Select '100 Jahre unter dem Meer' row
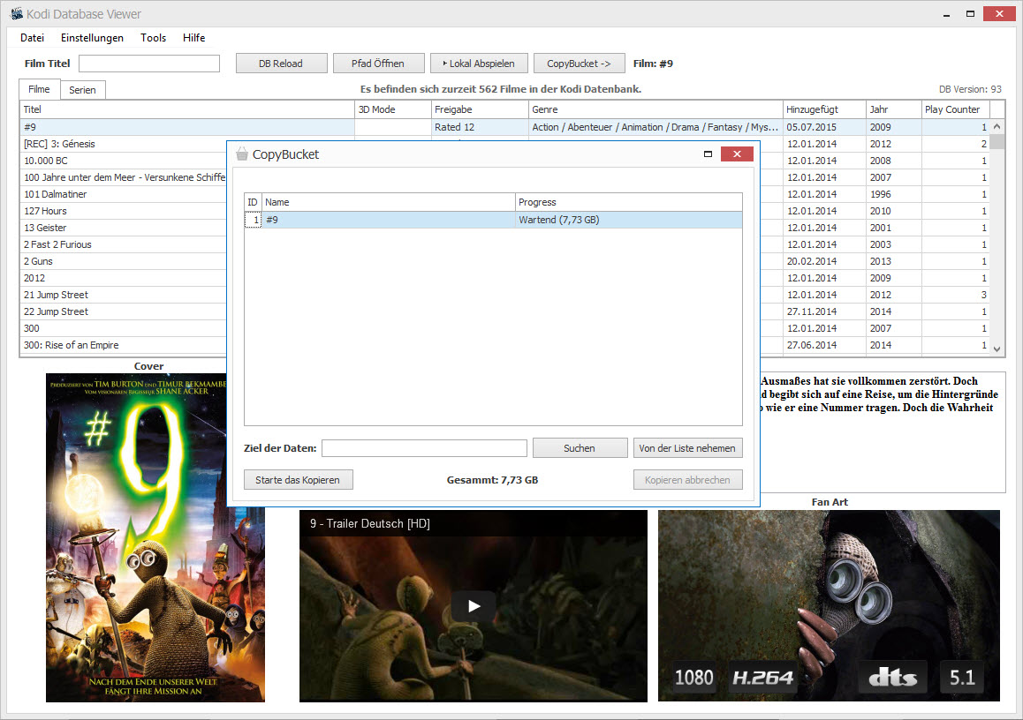This screenshot has height=720, width=1023. click(x=124, y=177)
